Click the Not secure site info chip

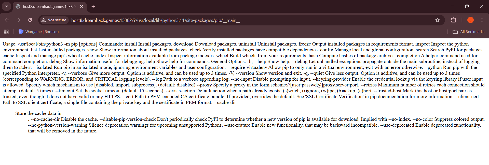[54, 20]
